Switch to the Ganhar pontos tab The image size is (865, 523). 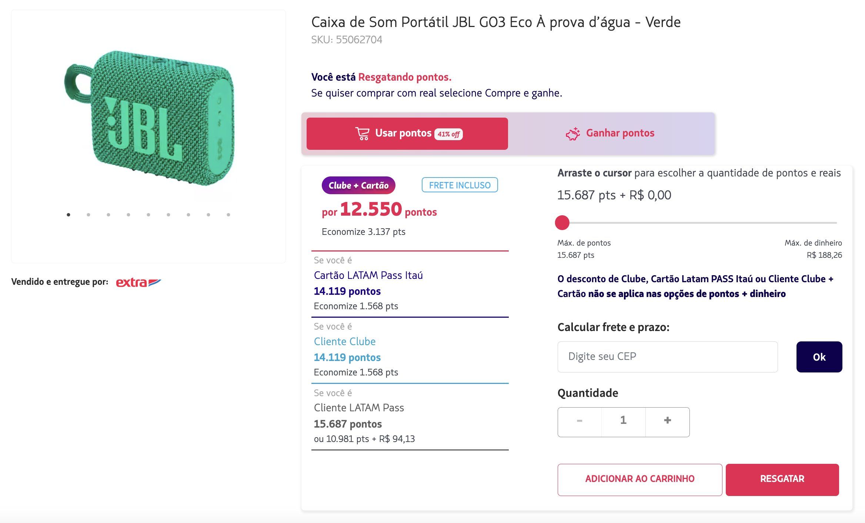(610, 134)
